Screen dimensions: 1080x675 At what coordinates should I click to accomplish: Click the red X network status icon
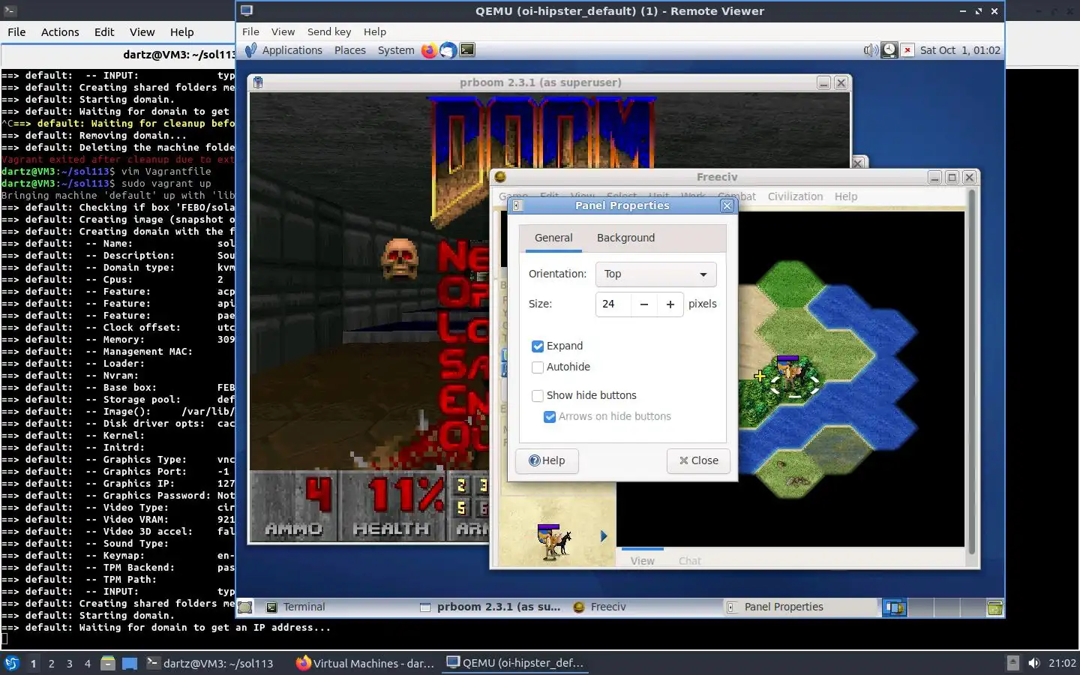[x=907, y=50]
